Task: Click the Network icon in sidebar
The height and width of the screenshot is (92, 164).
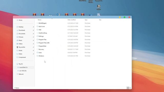Action: point(17,74)
